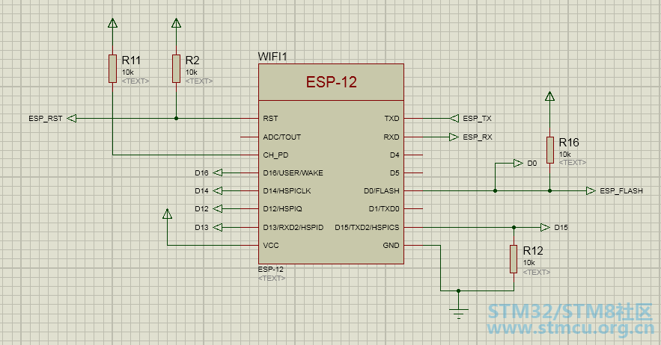This screenshot has width=661, height=345.
Task: Click the D4 pin name
Action: pyautogui.click(x=395, y=155)
